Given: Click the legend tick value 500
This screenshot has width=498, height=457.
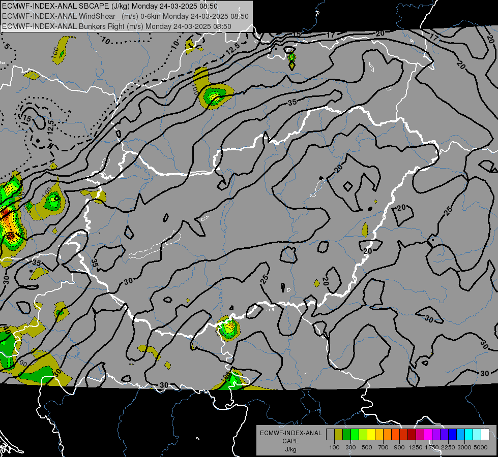Looking at the screenshot, I should pos(367,447).
